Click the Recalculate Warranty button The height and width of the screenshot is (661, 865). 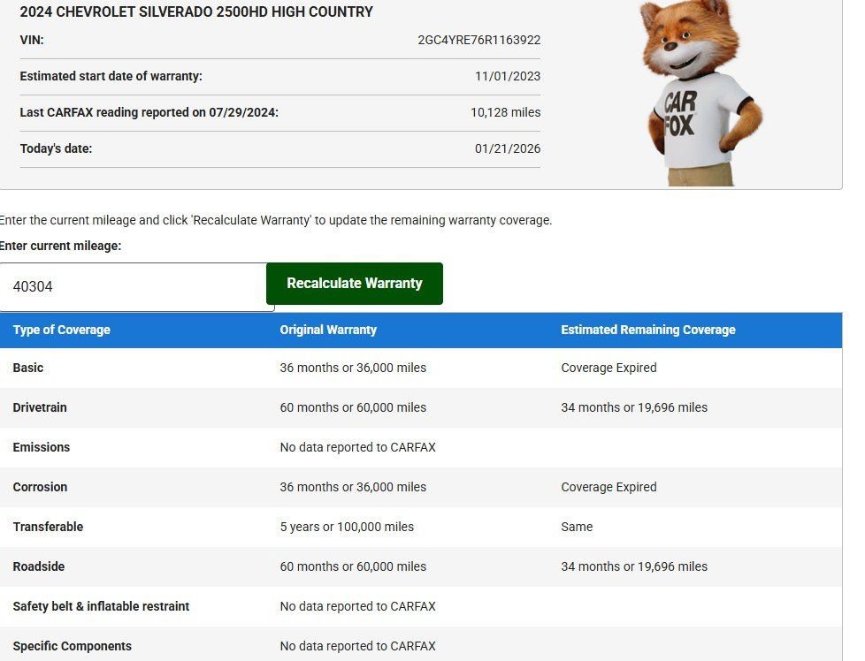pyautogui.click(x=354, y=284)
